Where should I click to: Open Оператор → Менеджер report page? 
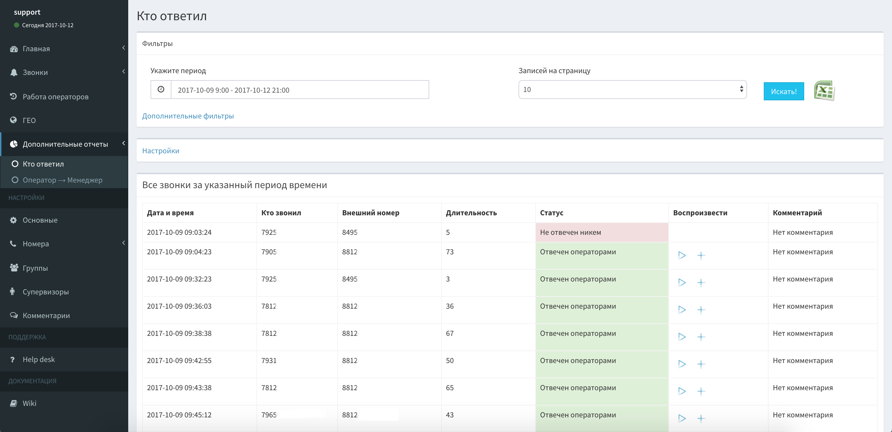click(x=63, y=180)
